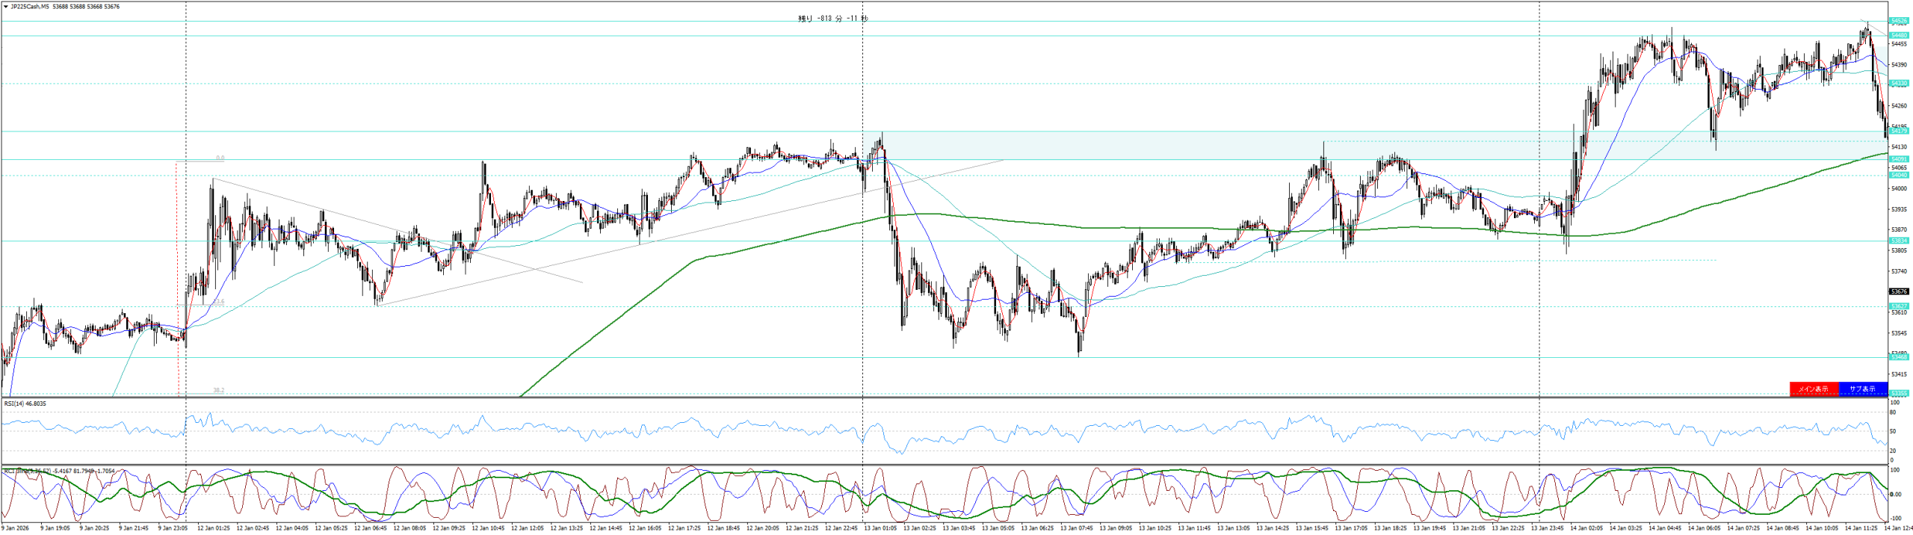Click the 12 Jan 01:25 time axis label

(x=213, y=528)
